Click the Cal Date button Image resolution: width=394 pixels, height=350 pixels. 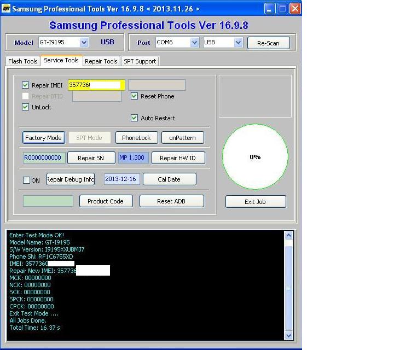coord(169,179)
